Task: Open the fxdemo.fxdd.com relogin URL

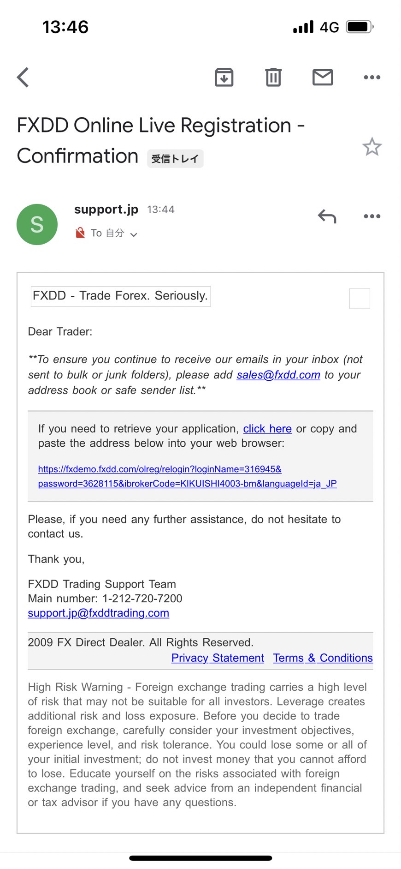Action: 188,476
